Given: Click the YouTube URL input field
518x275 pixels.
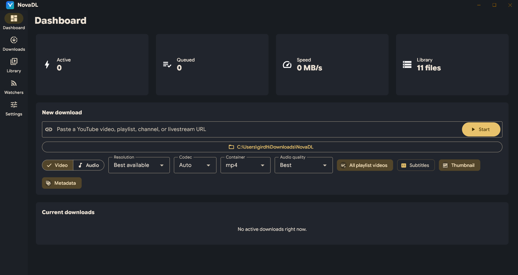Looking at the screenshot, I should (x=251, y=129).
